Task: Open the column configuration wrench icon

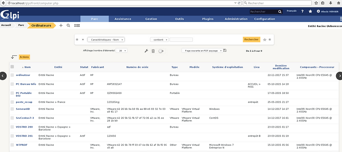Action: (x=146, y=51)
